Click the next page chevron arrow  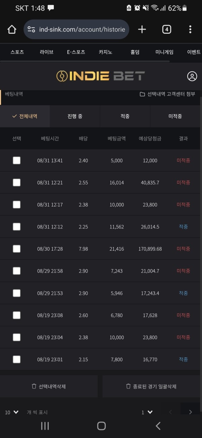pyautogui.click(x=190, y=412)
